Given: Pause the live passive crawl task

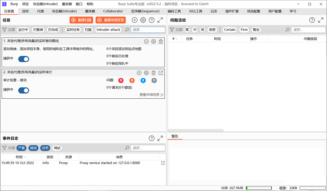Looking at the screenshot, I should click(146, 42).
